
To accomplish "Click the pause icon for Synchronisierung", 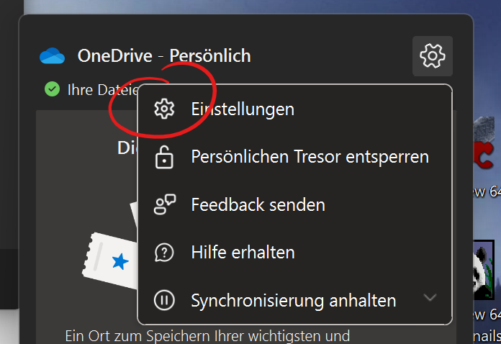I will (165, 300).
